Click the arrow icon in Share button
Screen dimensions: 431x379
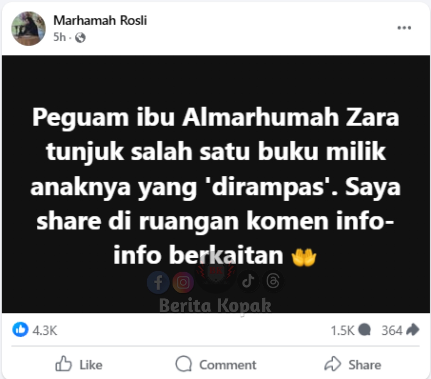(x=333, y=364)
